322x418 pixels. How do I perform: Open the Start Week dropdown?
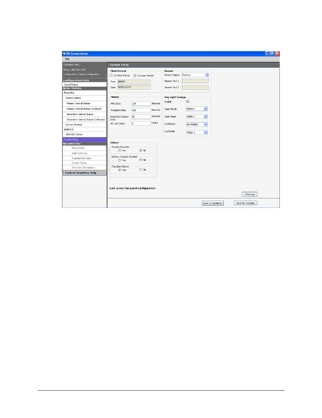[206, 117]
